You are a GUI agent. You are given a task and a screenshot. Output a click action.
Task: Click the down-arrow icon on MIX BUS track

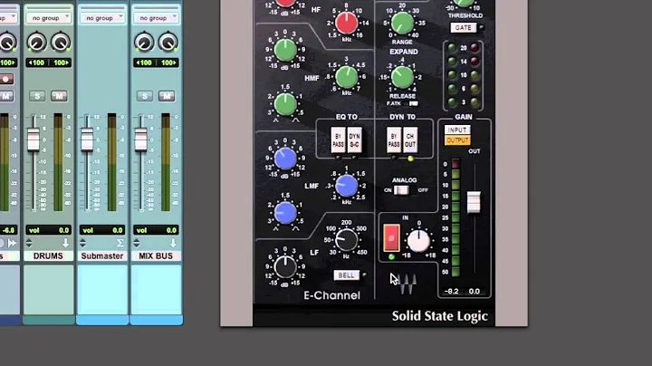173,243
